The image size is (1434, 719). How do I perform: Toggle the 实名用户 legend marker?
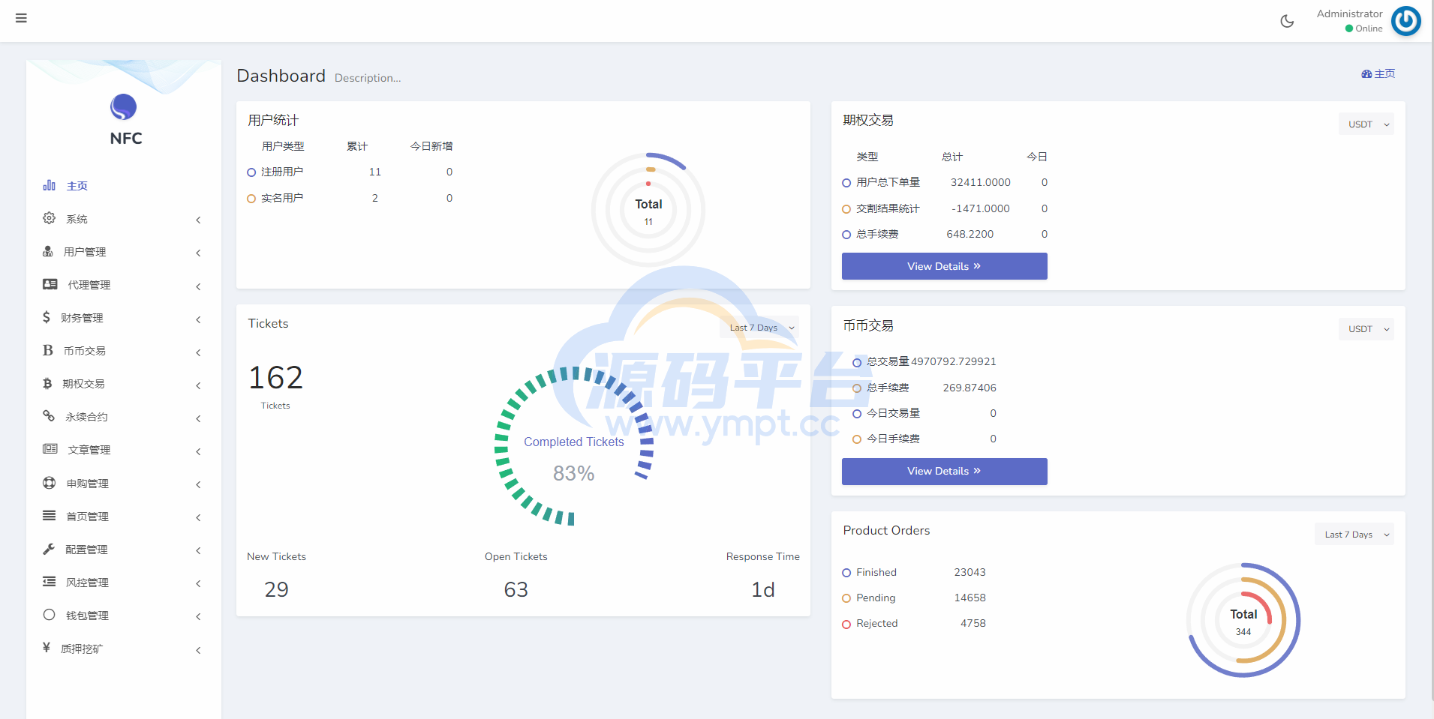pos(251,199)
